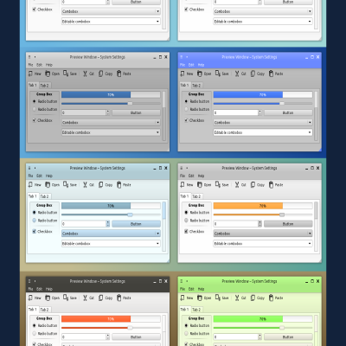
Task: Click Open icon in dark-titlebar preview window
Action: click(x=48, y=298)
